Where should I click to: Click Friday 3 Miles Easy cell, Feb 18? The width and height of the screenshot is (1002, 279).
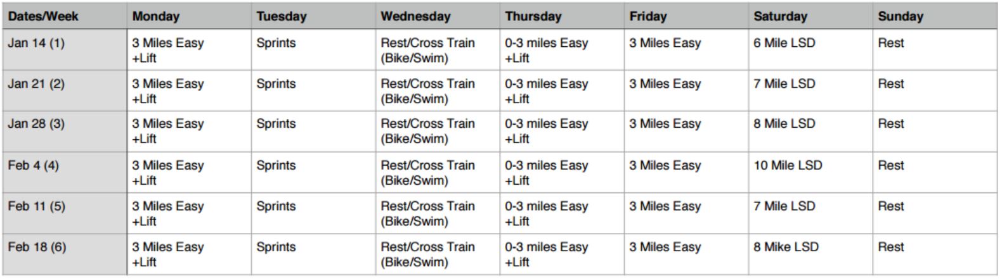(686, 254)
